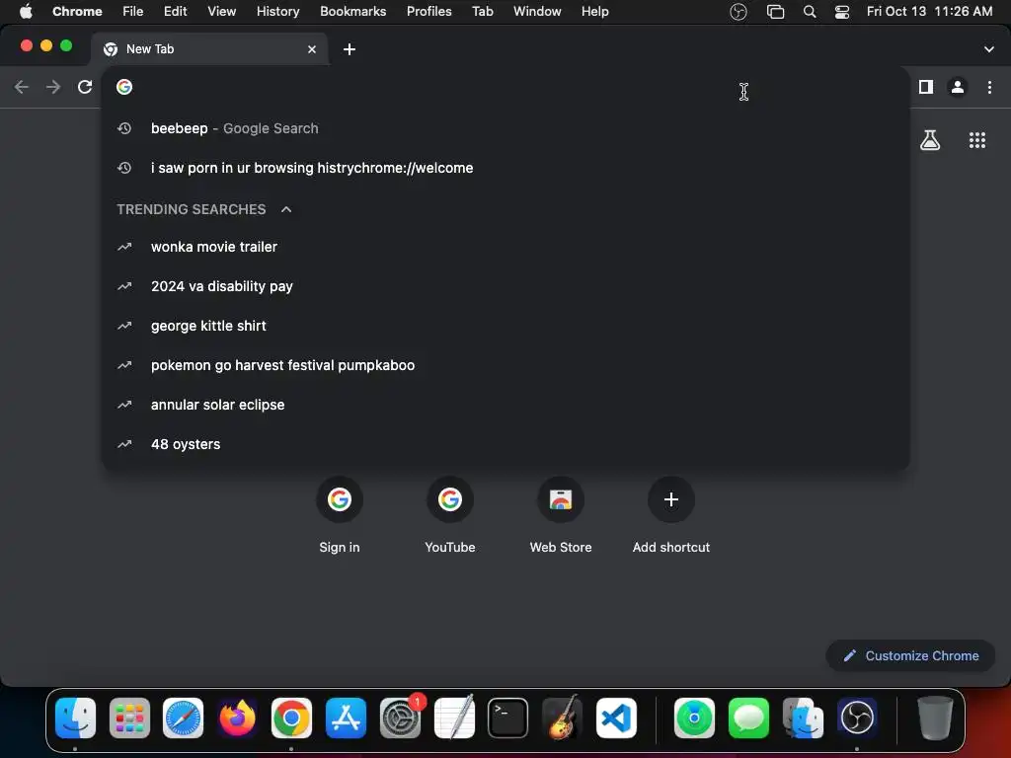Screen dimensions: 1011x758
Task: Select the New Tab tab
Action: click(209, 49)
